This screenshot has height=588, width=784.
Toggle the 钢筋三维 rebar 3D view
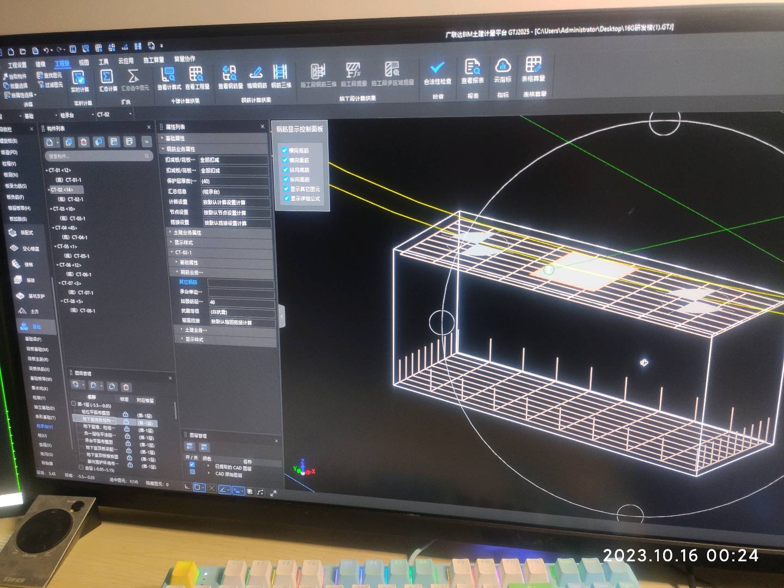(x=281, y=76)
